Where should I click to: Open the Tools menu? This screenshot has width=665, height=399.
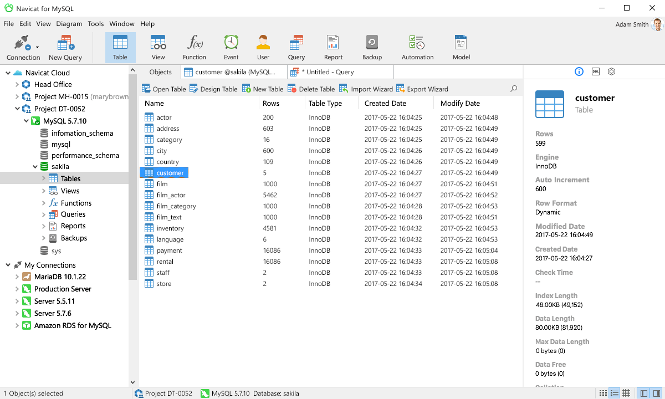coord(95,24)
